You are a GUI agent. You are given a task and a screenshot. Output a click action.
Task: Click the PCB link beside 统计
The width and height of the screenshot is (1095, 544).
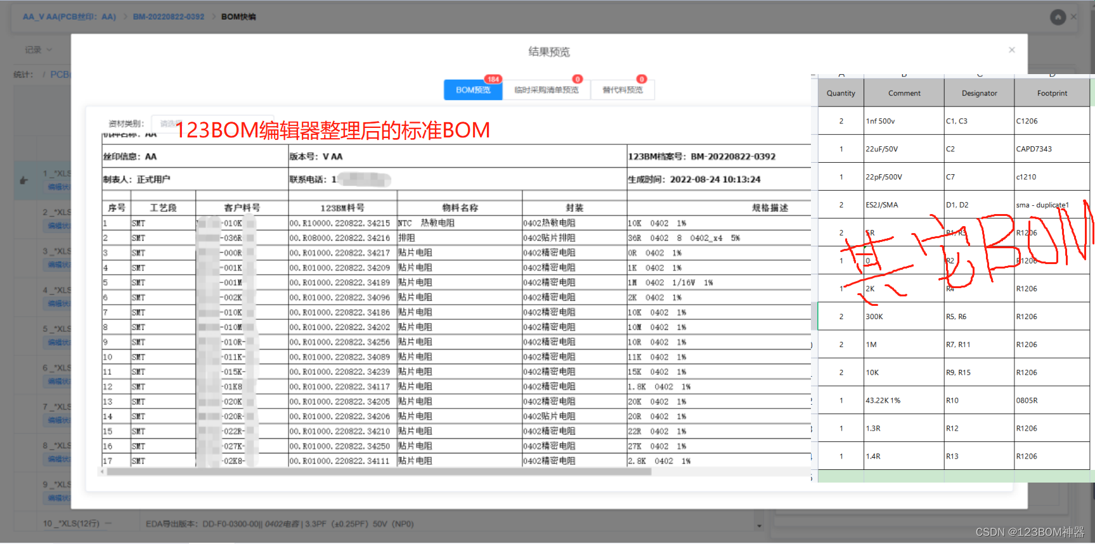click(60, 75)
